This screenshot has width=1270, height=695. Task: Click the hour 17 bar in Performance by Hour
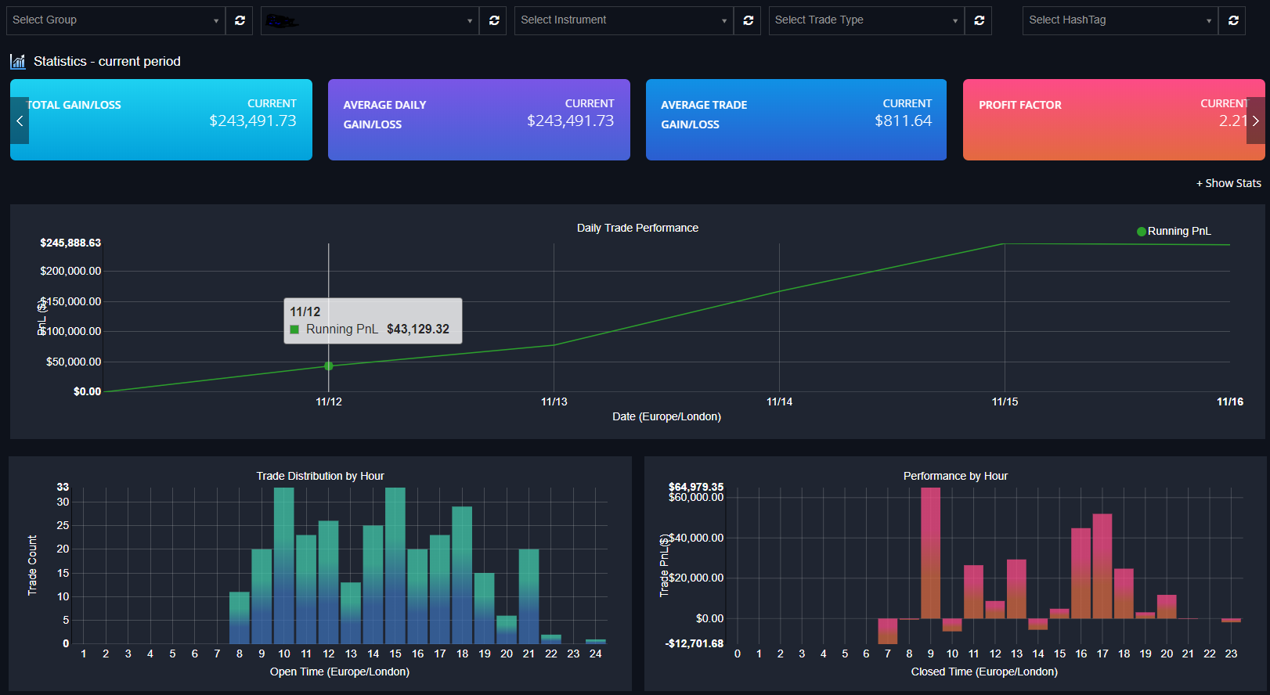[1102, 566]
